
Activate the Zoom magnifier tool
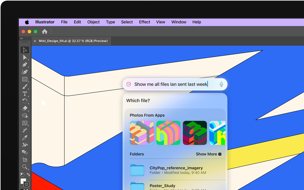point(25,167)
